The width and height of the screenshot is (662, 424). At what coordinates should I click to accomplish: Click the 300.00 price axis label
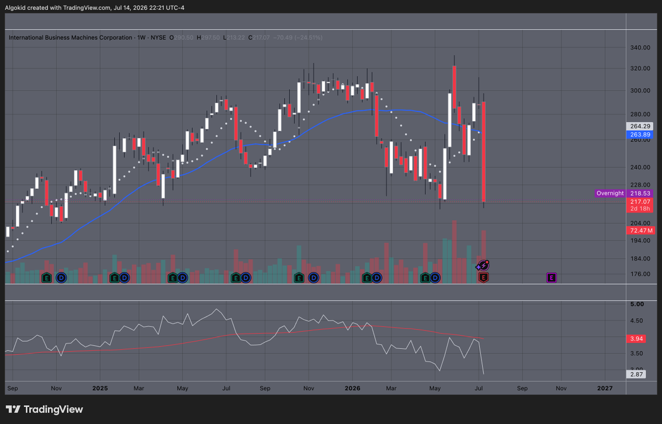(x=640, y=91)
